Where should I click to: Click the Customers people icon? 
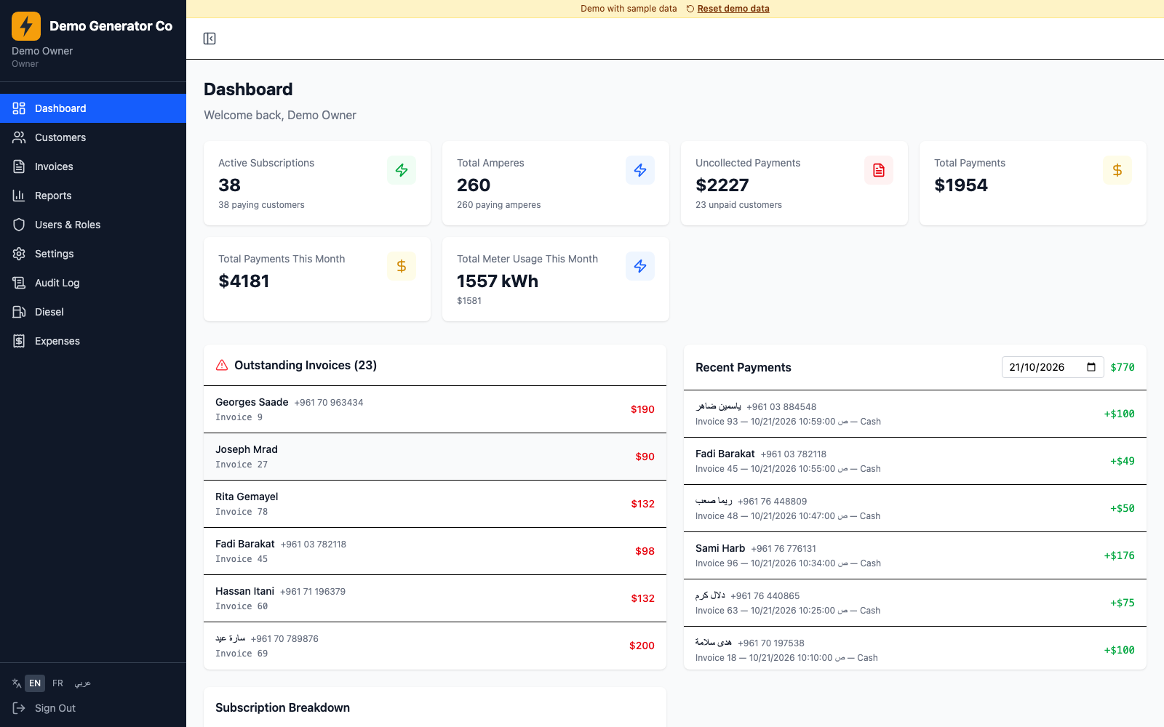[19, 137]
